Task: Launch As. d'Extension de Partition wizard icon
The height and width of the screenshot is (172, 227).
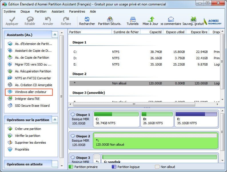Action: (10, 44)
